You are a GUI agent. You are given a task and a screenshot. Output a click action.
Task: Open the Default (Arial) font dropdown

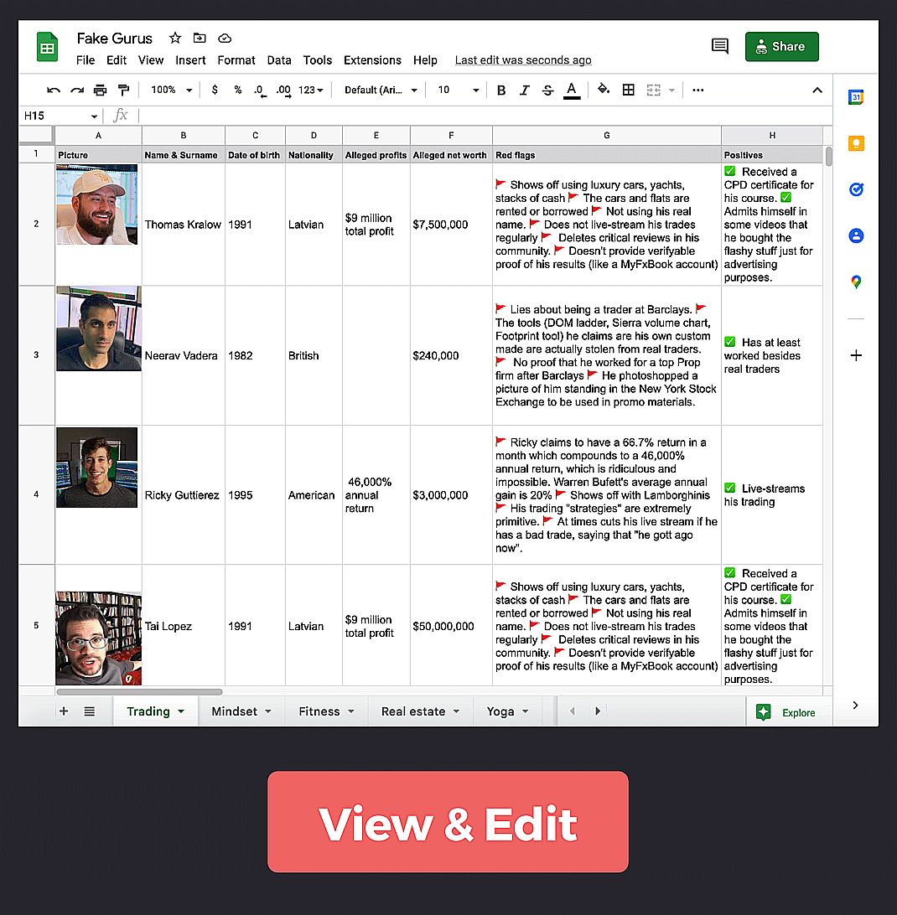pyautogui.click(x=381, y=90)
